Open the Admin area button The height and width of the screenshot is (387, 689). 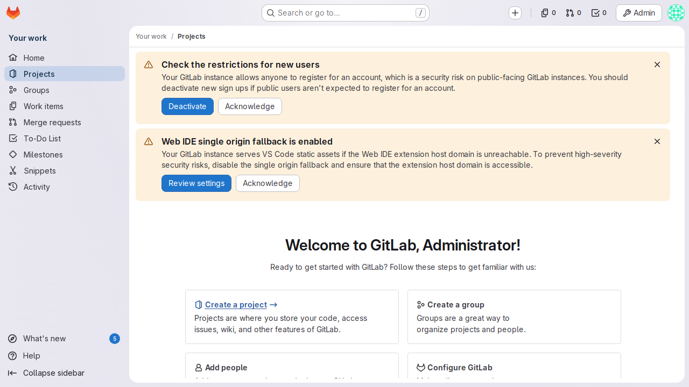[639, 13]
